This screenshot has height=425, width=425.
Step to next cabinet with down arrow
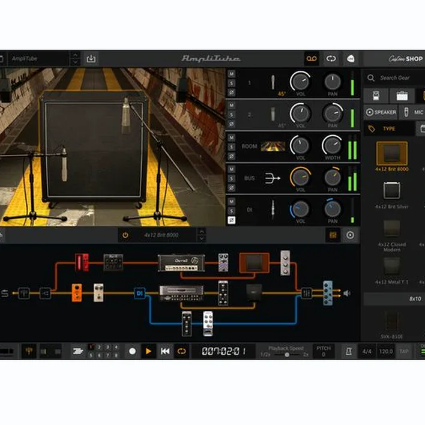202,238
